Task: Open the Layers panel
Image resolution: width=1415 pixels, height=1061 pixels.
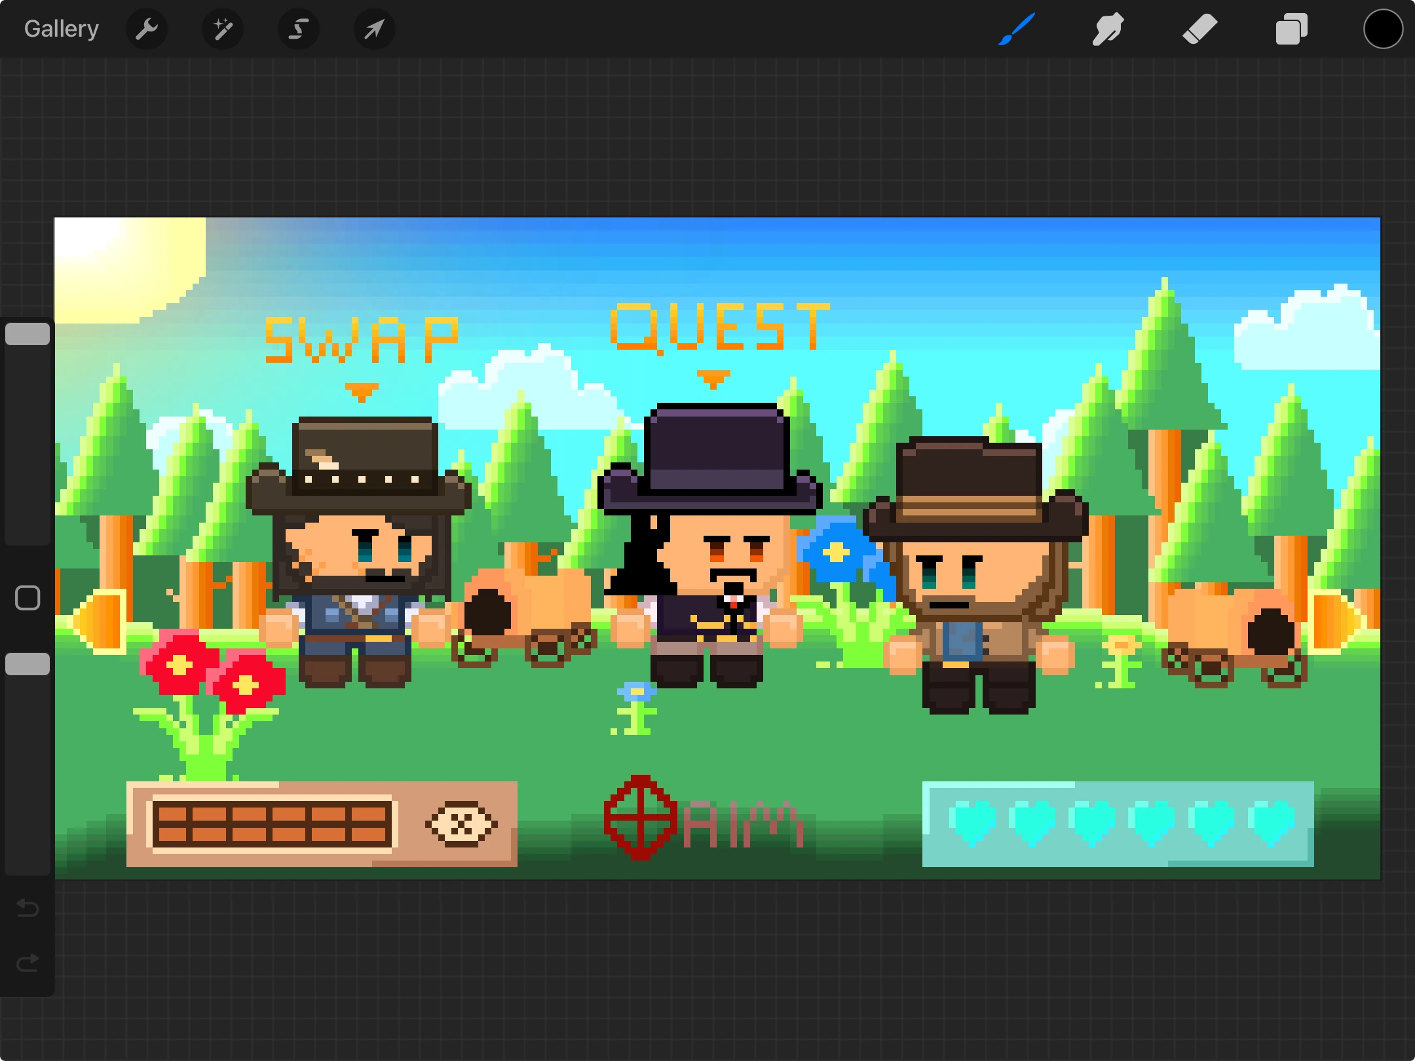Action: 1291,29
